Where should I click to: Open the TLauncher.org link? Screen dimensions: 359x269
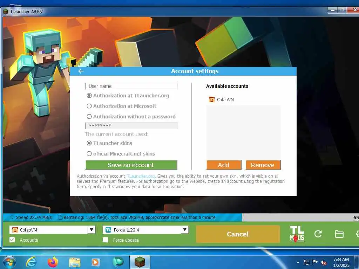click(141, 176)
